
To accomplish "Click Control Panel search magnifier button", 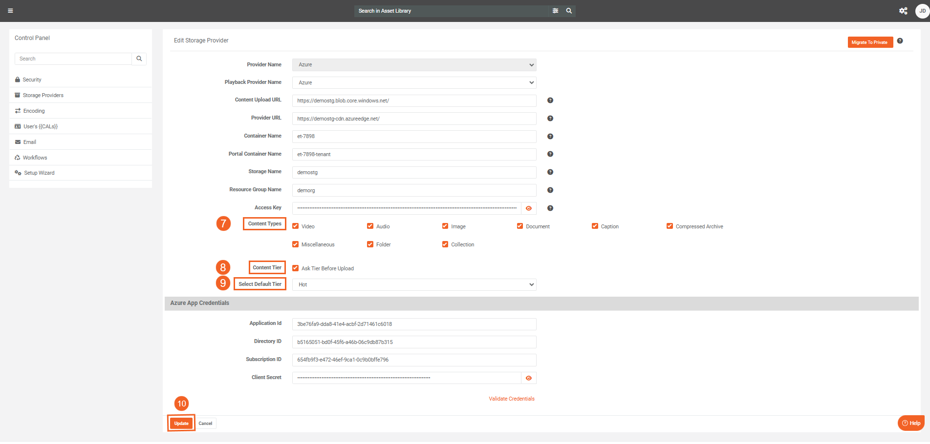I will pos(139,59).
